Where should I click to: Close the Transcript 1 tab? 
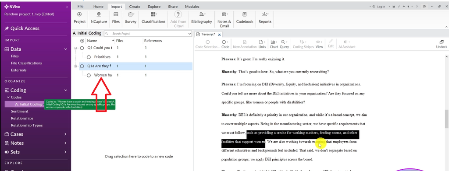tap(219, 35)
